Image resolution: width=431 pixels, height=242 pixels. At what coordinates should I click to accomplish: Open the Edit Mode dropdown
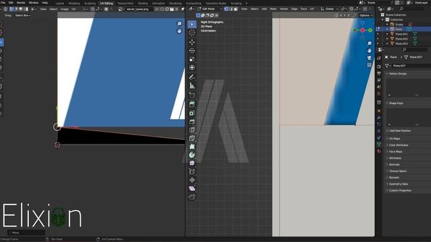click(209, 9)
